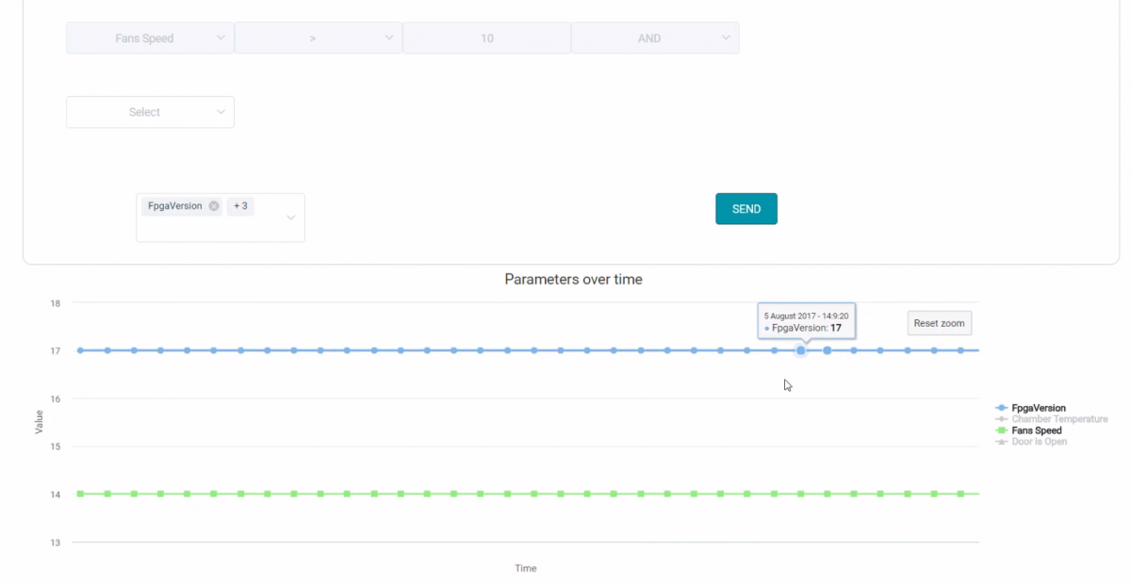The image size is (1131, 583).
Task: Click the Chamber Temperature legend marker icon
Action: [1001, 419]
